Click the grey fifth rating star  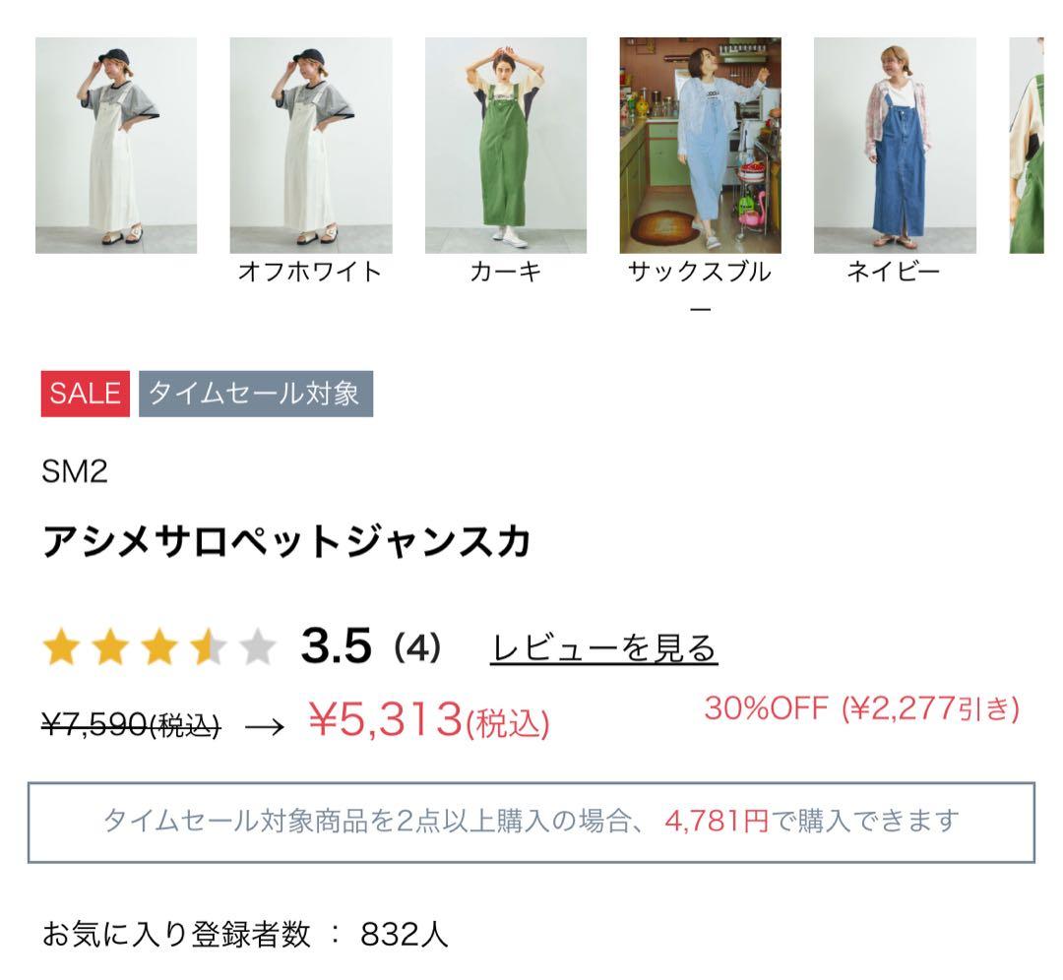pyautogui.click(x=258, y=646)
